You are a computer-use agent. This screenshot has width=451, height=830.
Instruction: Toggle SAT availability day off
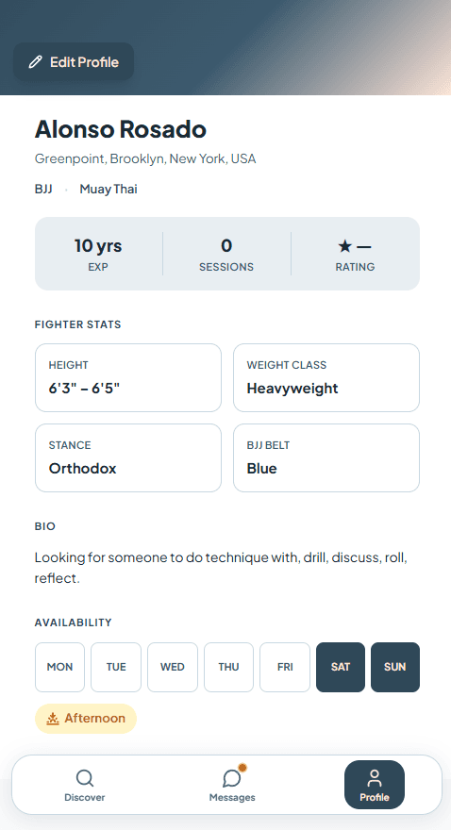(341, 667)
